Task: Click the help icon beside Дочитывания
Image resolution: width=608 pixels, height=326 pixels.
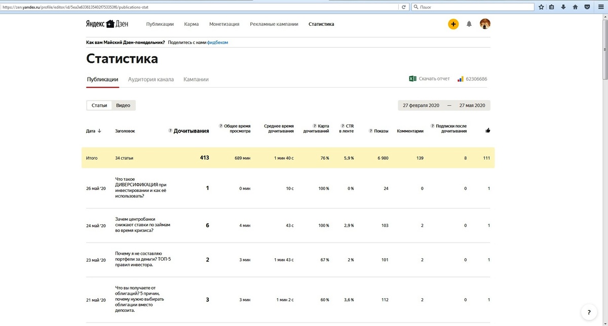Action: [x=170, y=131]
